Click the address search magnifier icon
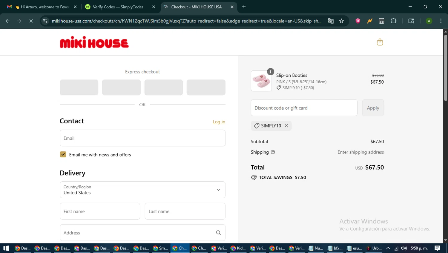Viewport: 448px width, 253px height. (x=218, y=233)
